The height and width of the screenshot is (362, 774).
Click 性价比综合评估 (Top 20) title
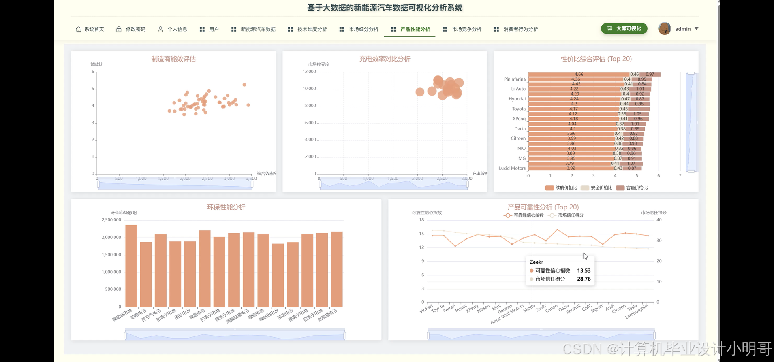point(596,59)
